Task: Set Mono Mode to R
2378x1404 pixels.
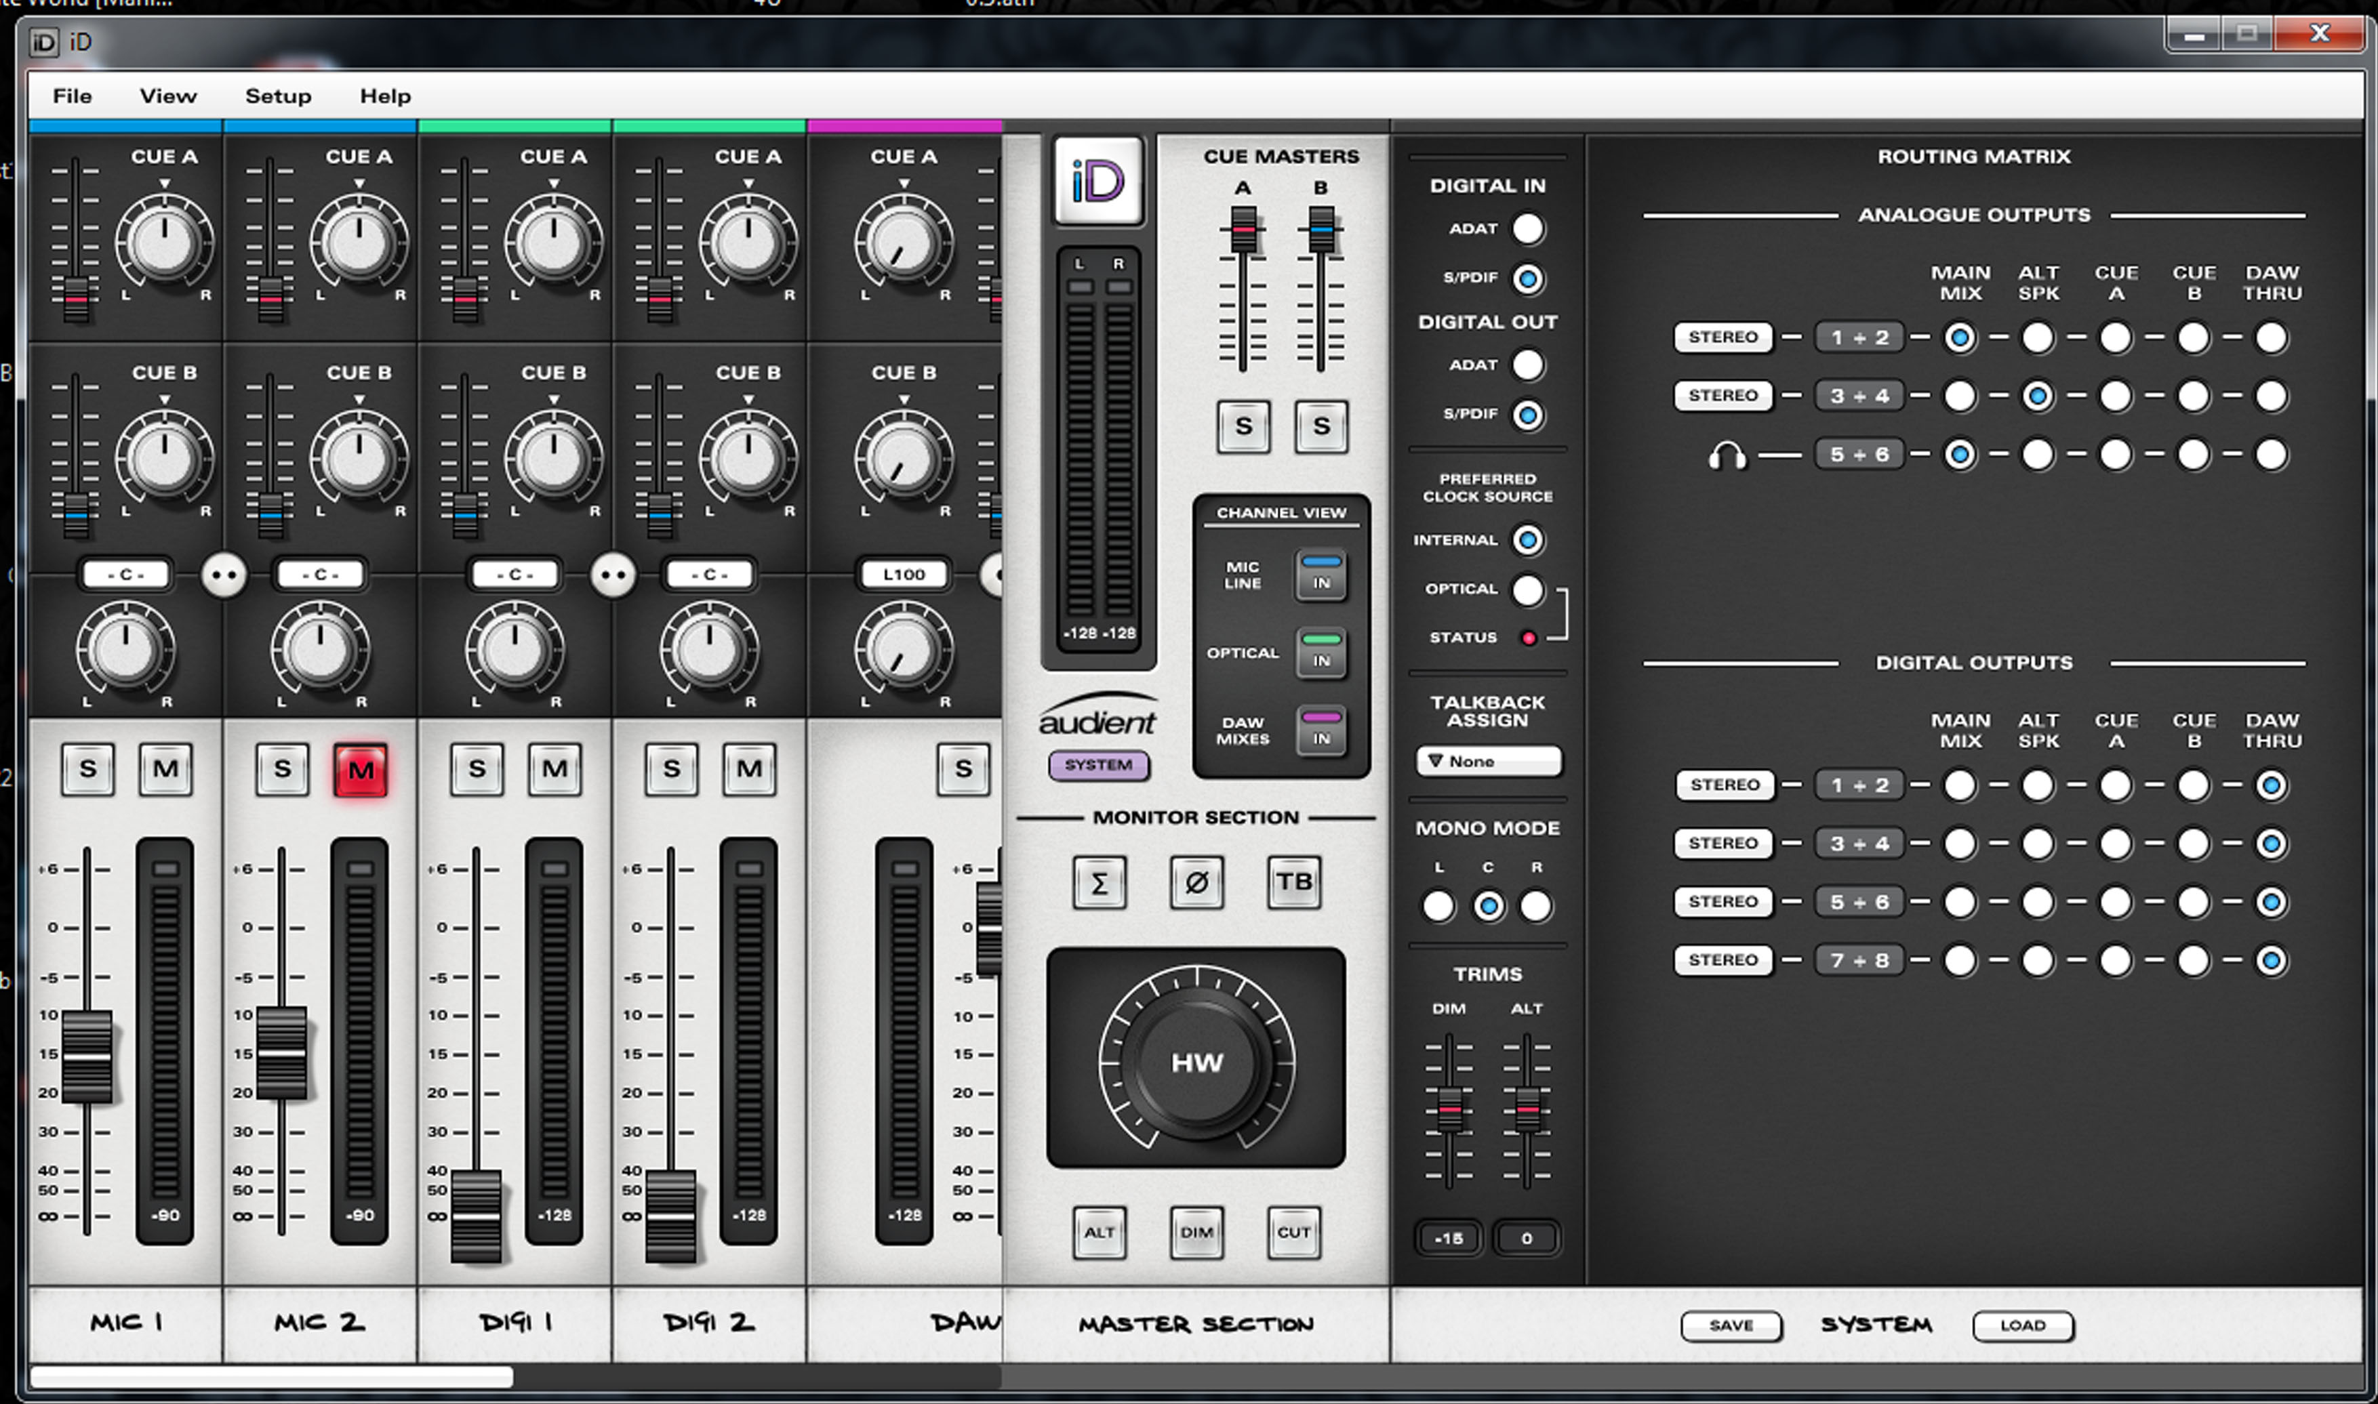Action: 1536,907
